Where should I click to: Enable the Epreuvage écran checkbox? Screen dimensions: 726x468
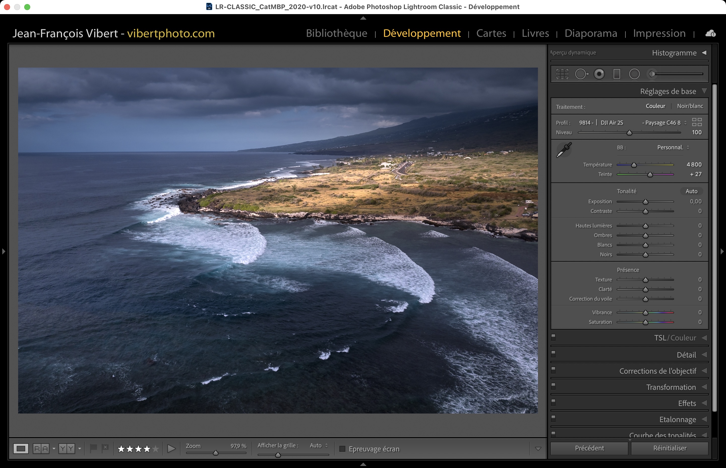coord(342,449)
